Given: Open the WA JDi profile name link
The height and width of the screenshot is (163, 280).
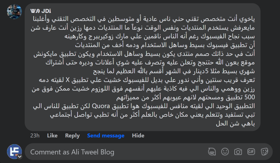Looking at the screenshot, I should (41, 11).
